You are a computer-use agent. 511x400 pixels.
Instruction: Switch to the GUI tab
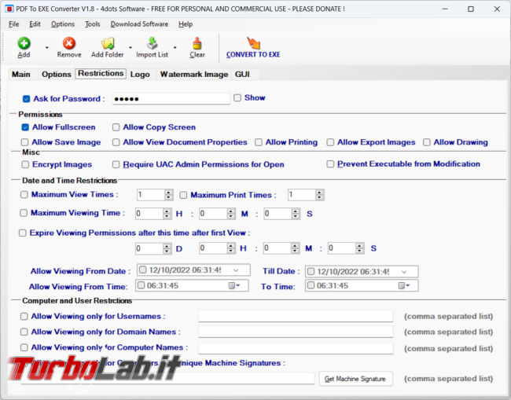(242, 75)
